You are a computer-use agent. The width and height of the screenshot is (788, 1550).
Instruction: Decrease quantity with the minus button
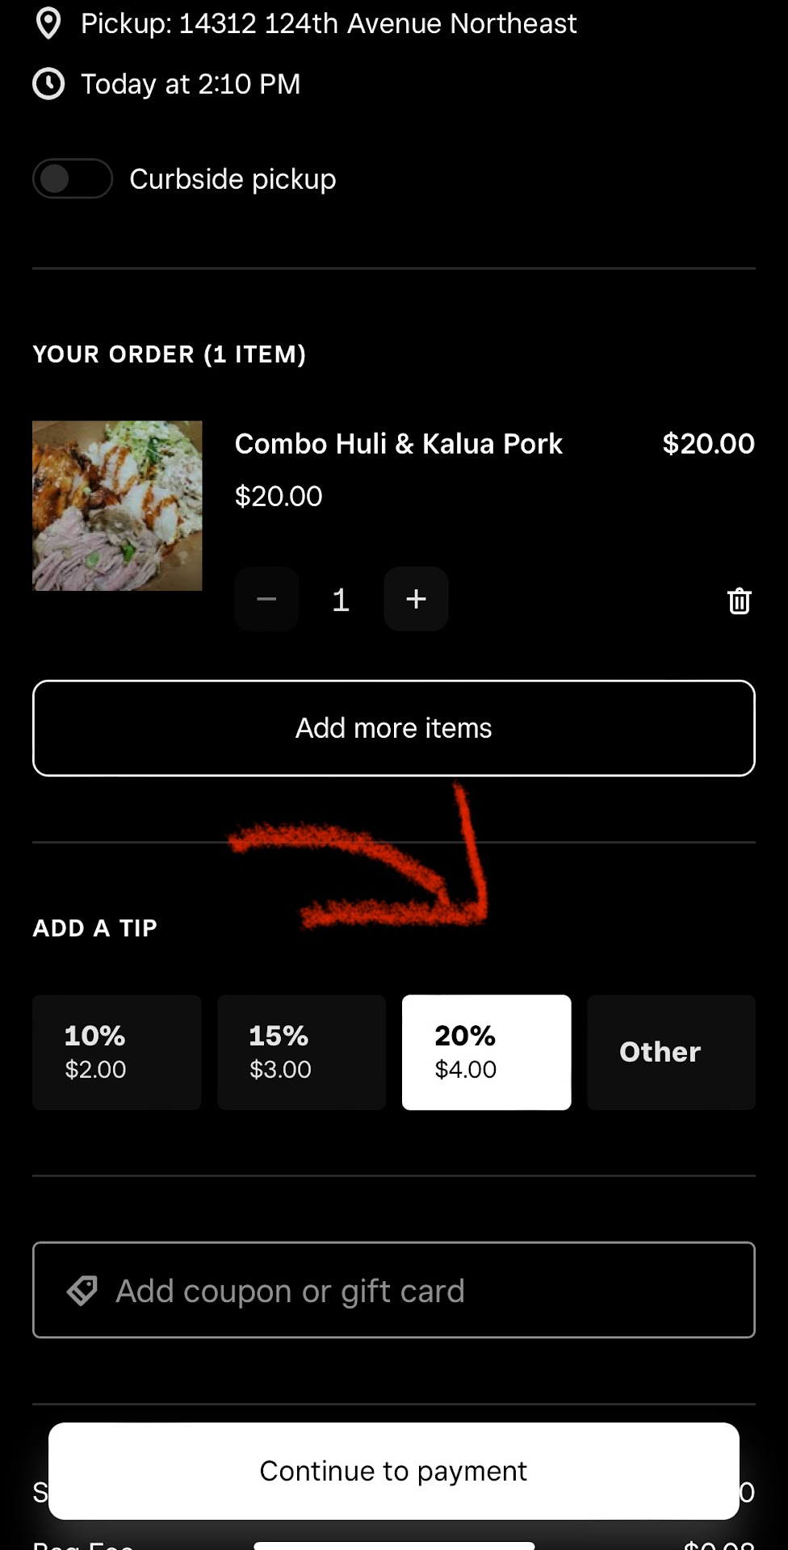click(x=266, y=599)
